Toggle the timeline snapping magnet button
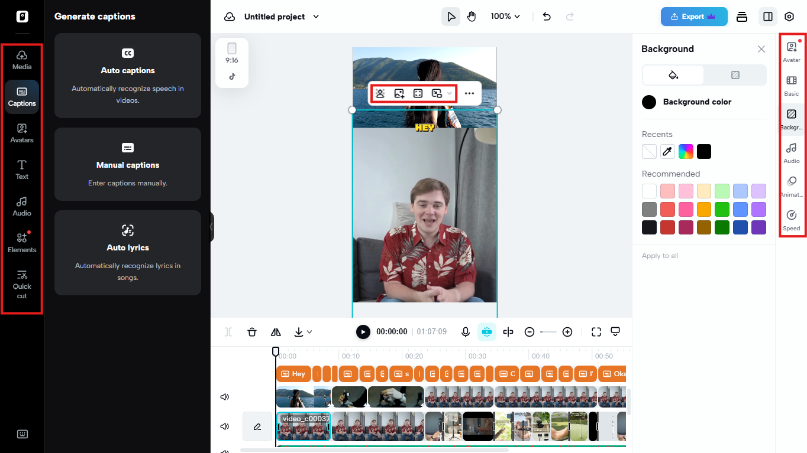The height and width of the screenshot is (453, 807). [x=487, y=332]
